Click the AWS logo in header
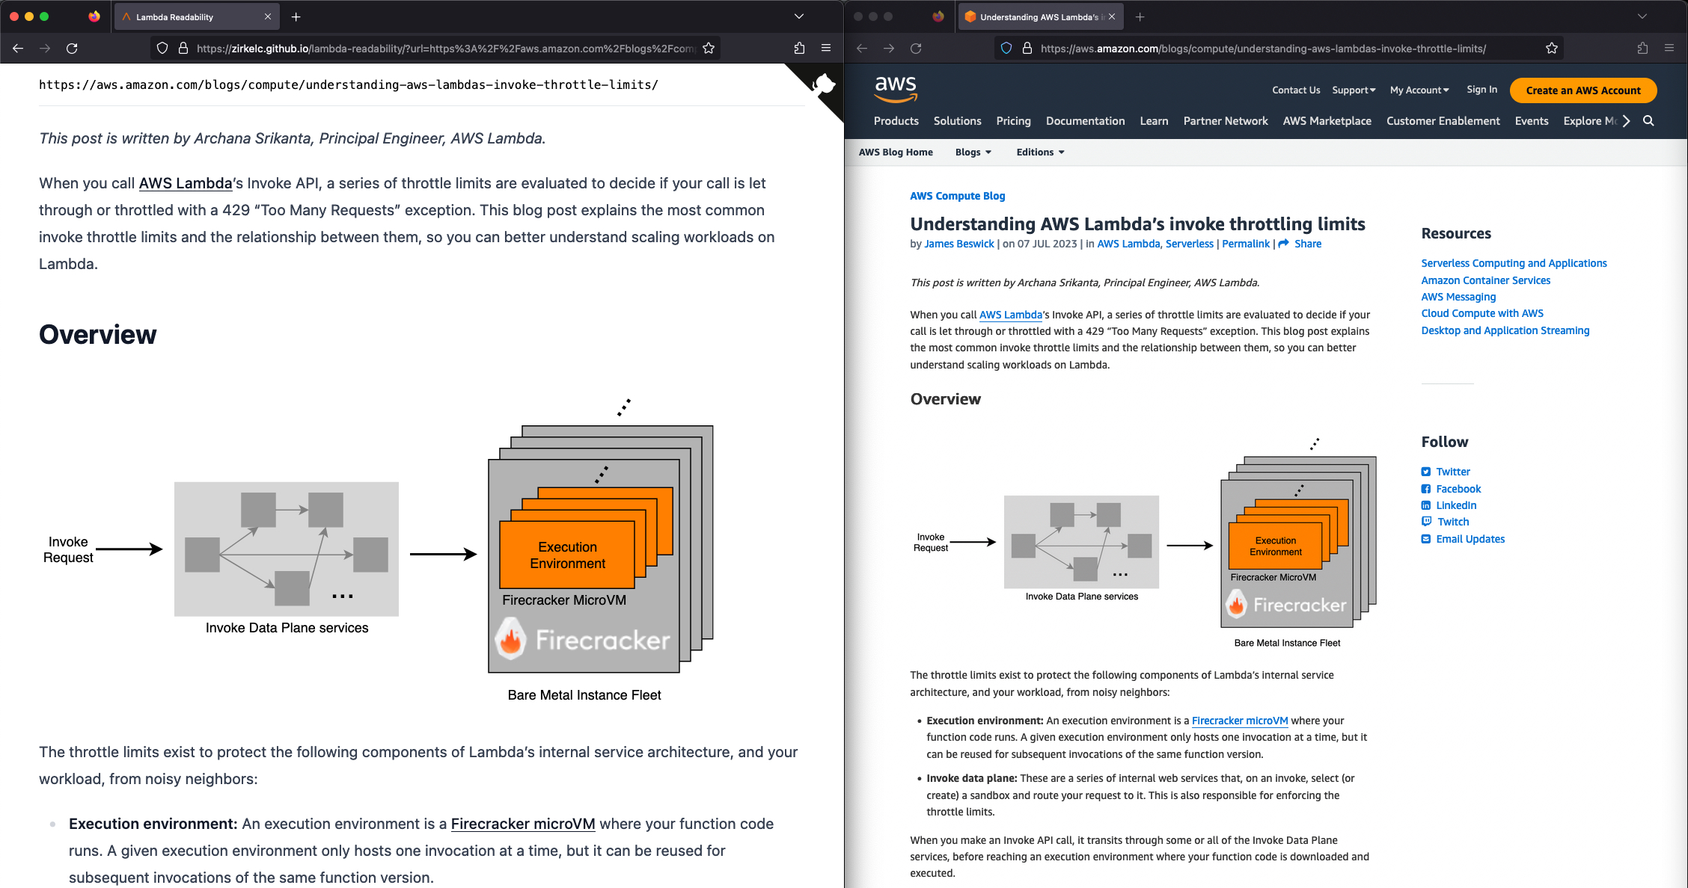 tap(896, 88)
